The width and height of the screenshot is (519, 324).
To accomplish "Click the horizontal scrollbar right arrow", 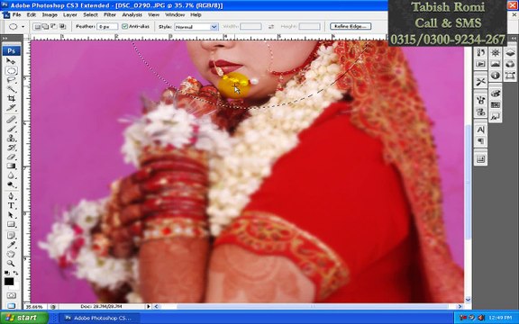I will point(460,307).
